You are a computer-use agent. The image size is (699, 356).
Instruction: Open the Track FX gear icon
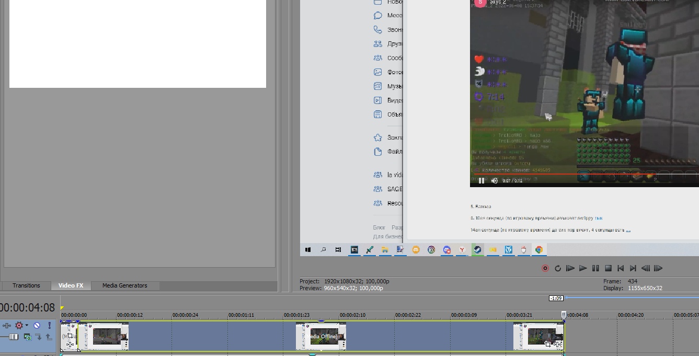coord(19,325)
